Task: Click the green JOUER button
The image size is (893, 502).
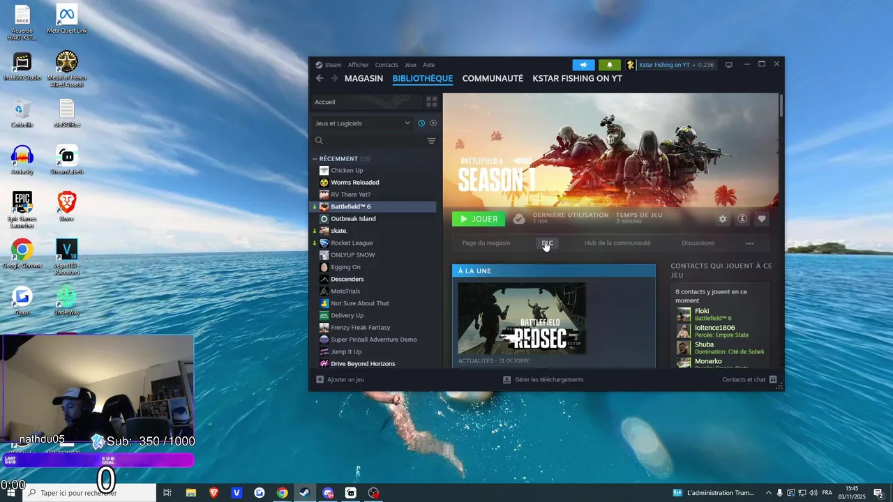Action: (479, 219)
